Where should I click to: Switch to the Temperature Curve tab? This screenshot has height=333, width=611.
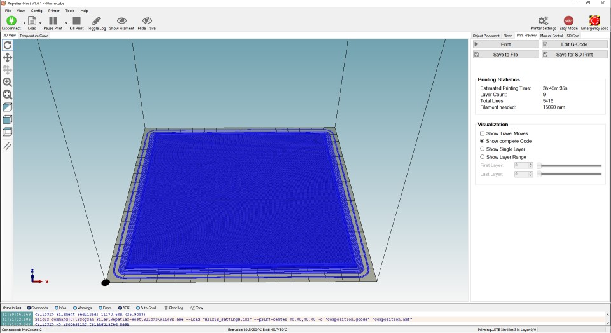(34, 36)
